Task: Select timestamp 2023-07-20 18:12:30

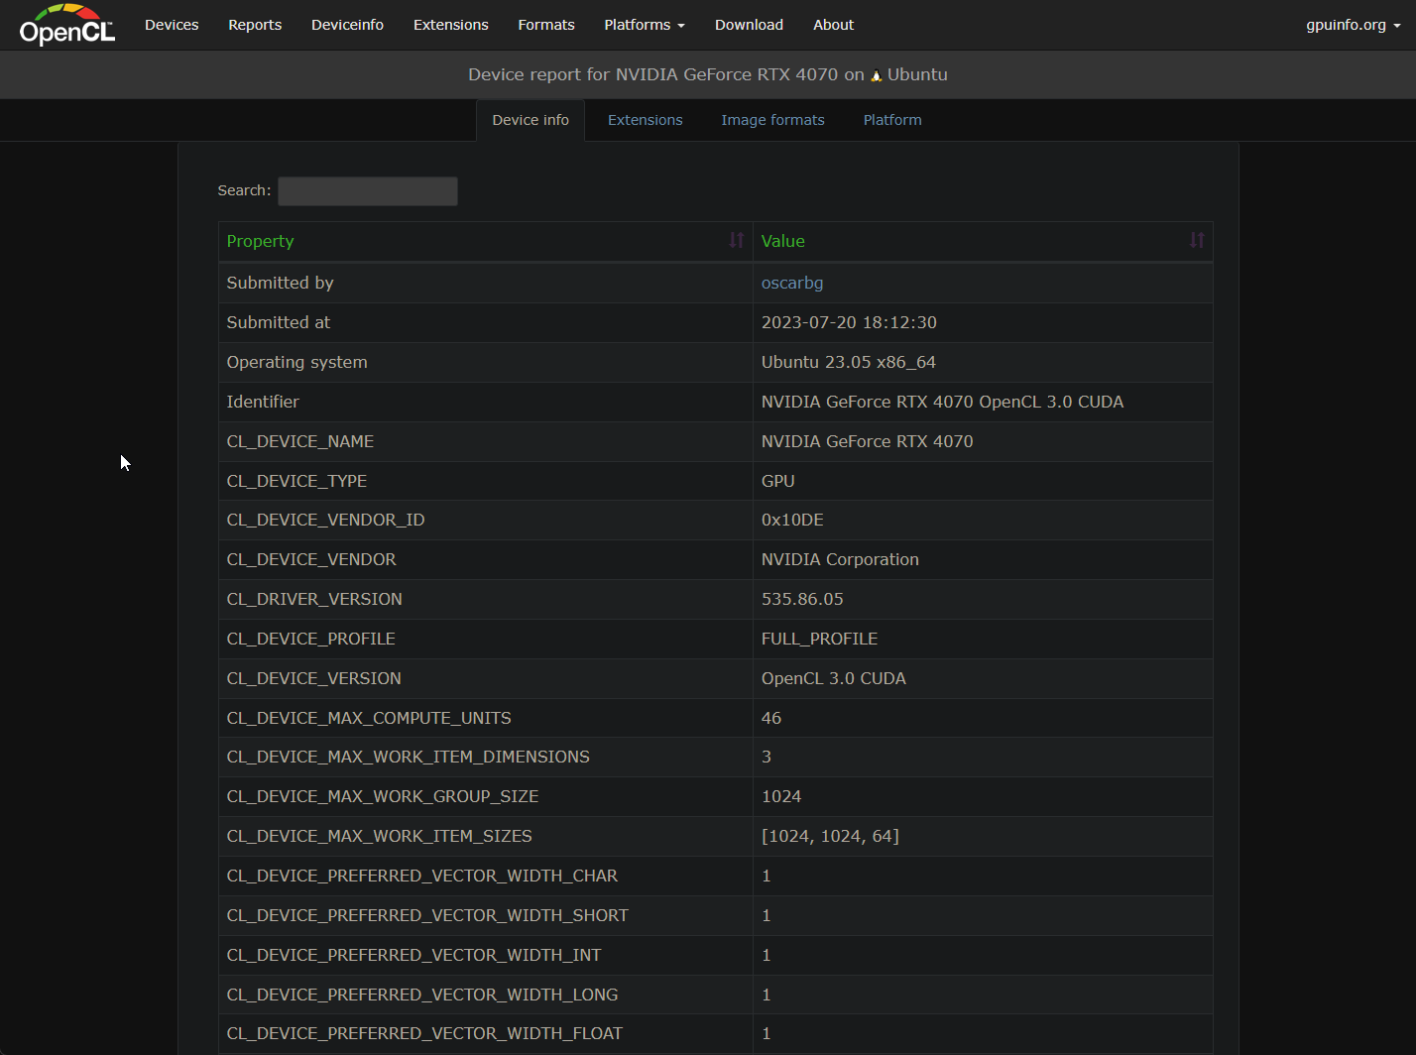Action: coord(849,322)
